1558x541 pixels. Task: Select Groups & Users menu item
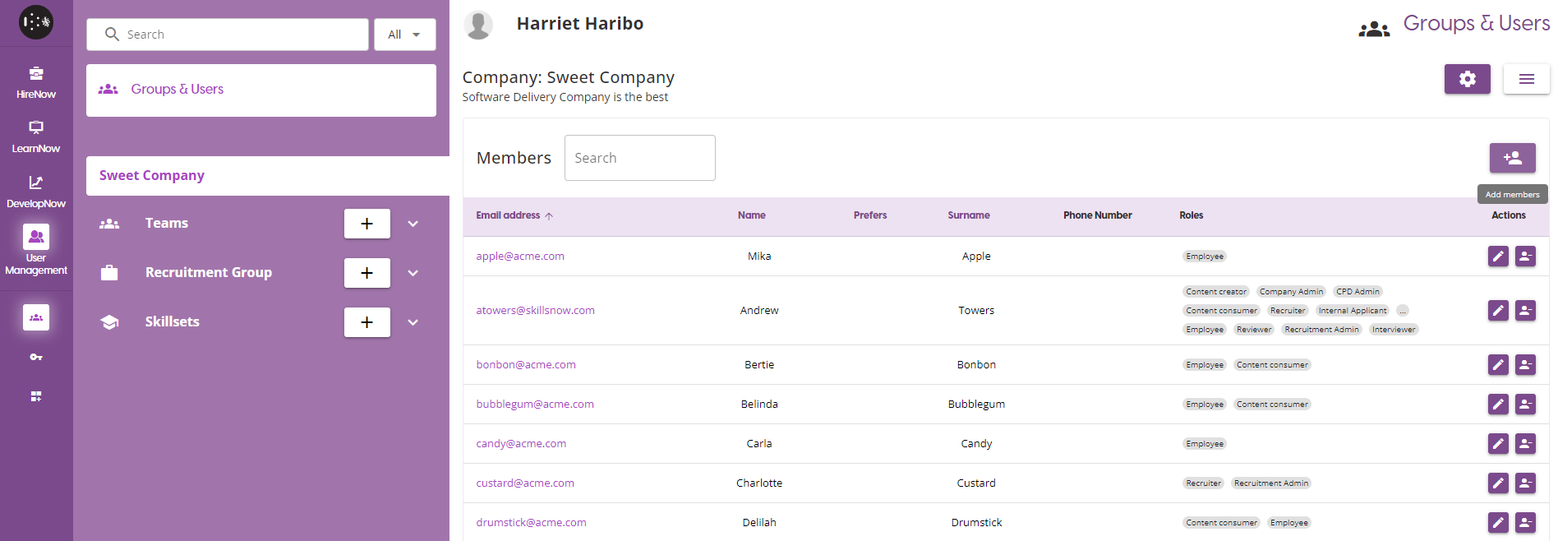tap(177, 90)
